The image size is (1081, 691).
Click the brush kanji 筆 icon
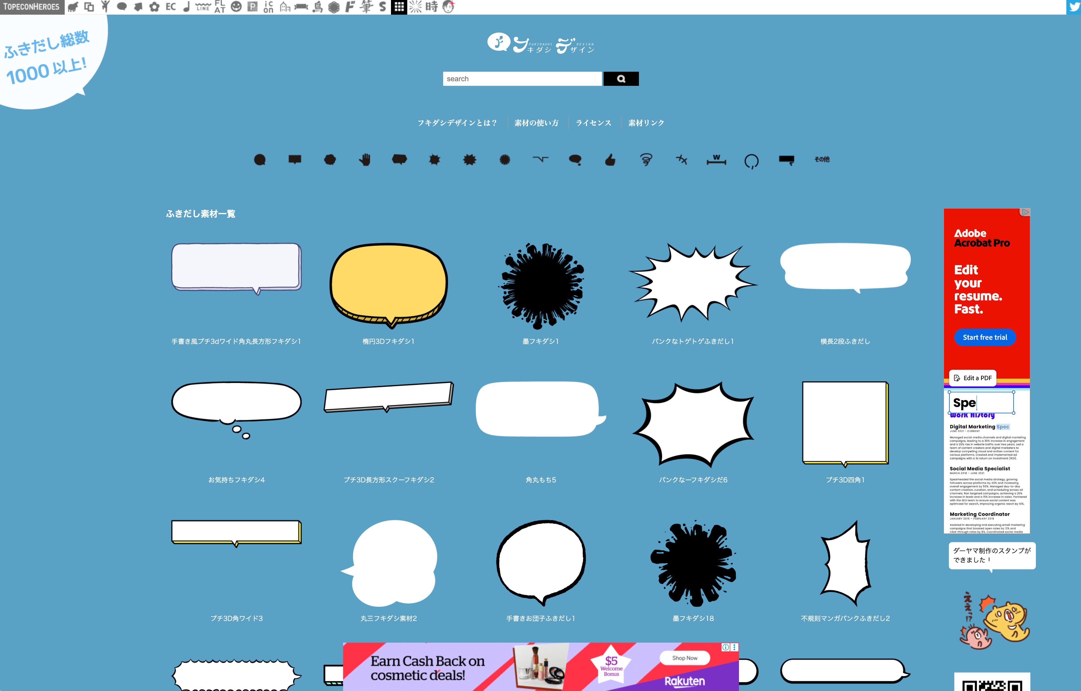tap(366, 7)
